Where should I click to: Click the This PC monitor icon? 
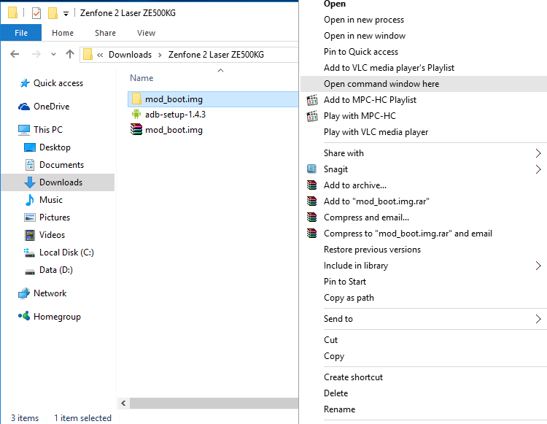coord(24,130)
